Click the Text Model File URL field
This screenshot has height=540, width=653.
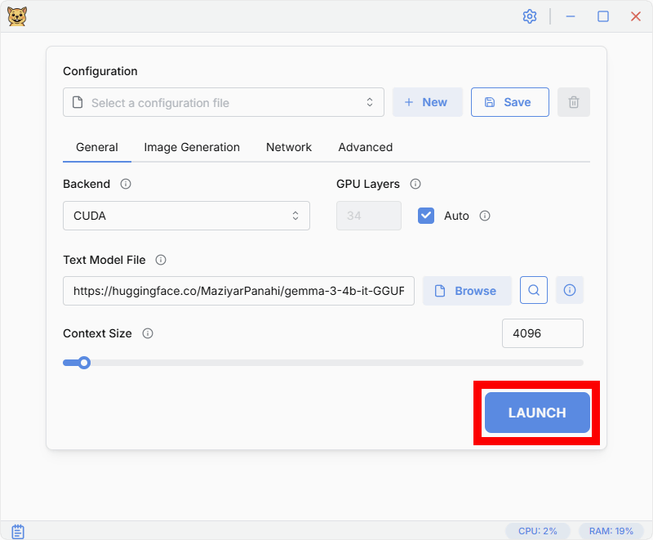click(x=238, y=291)
